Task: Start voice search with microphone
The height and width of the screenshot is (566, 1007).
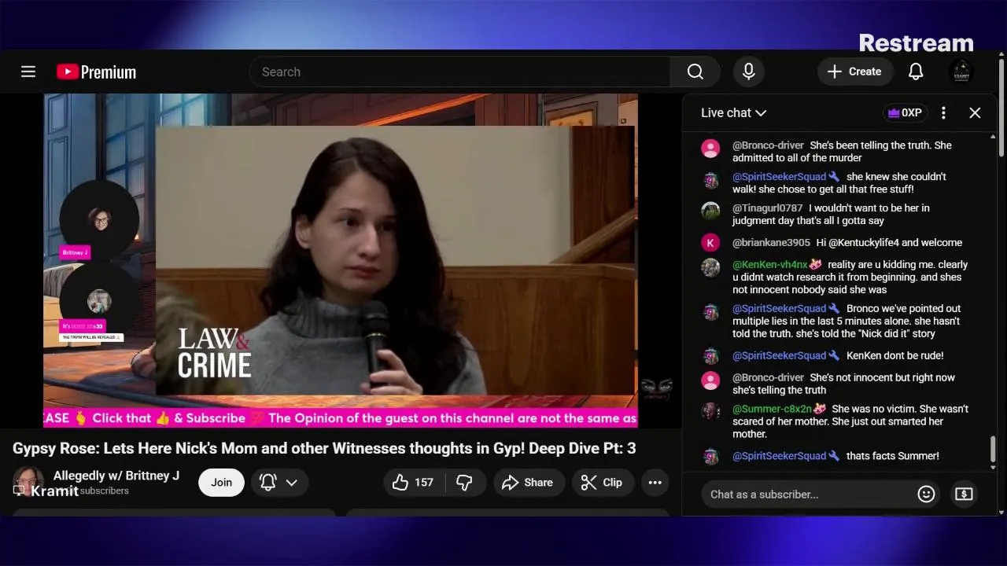Action: pyautogui.click(x=749, y=72)
